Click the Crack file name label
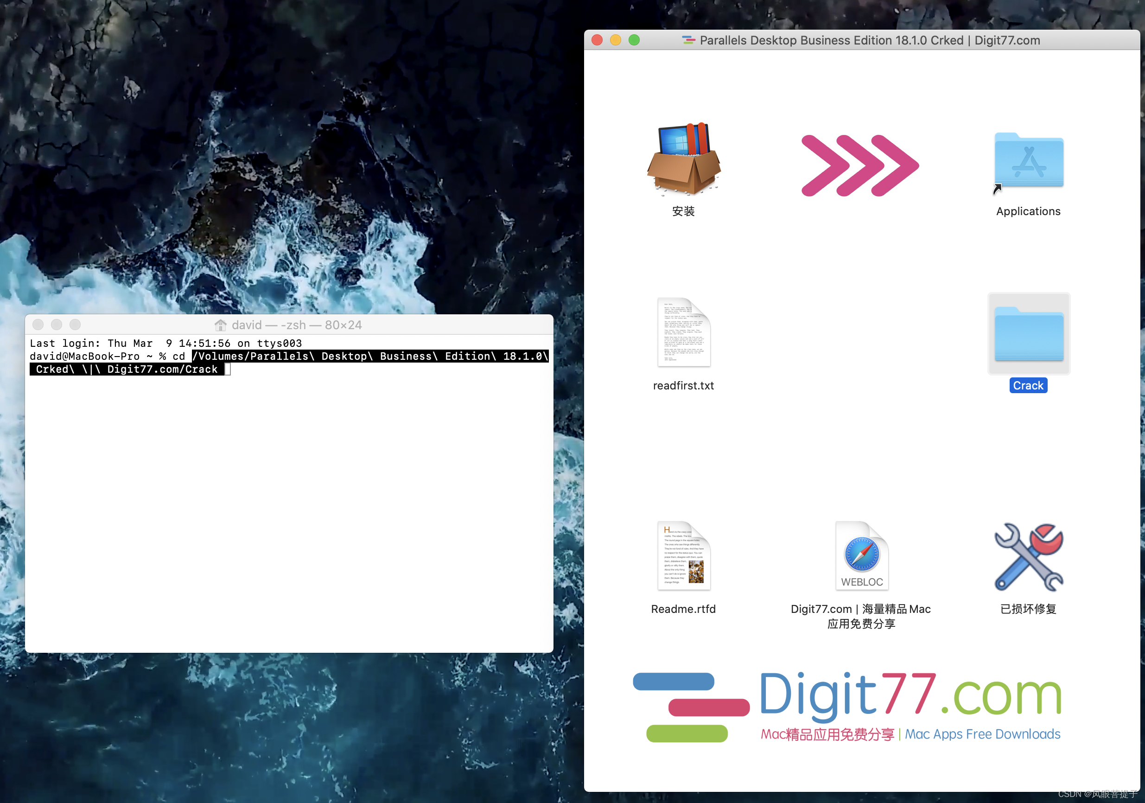The height and width of the screenshot is (803, 1145). pos(1028,386)
